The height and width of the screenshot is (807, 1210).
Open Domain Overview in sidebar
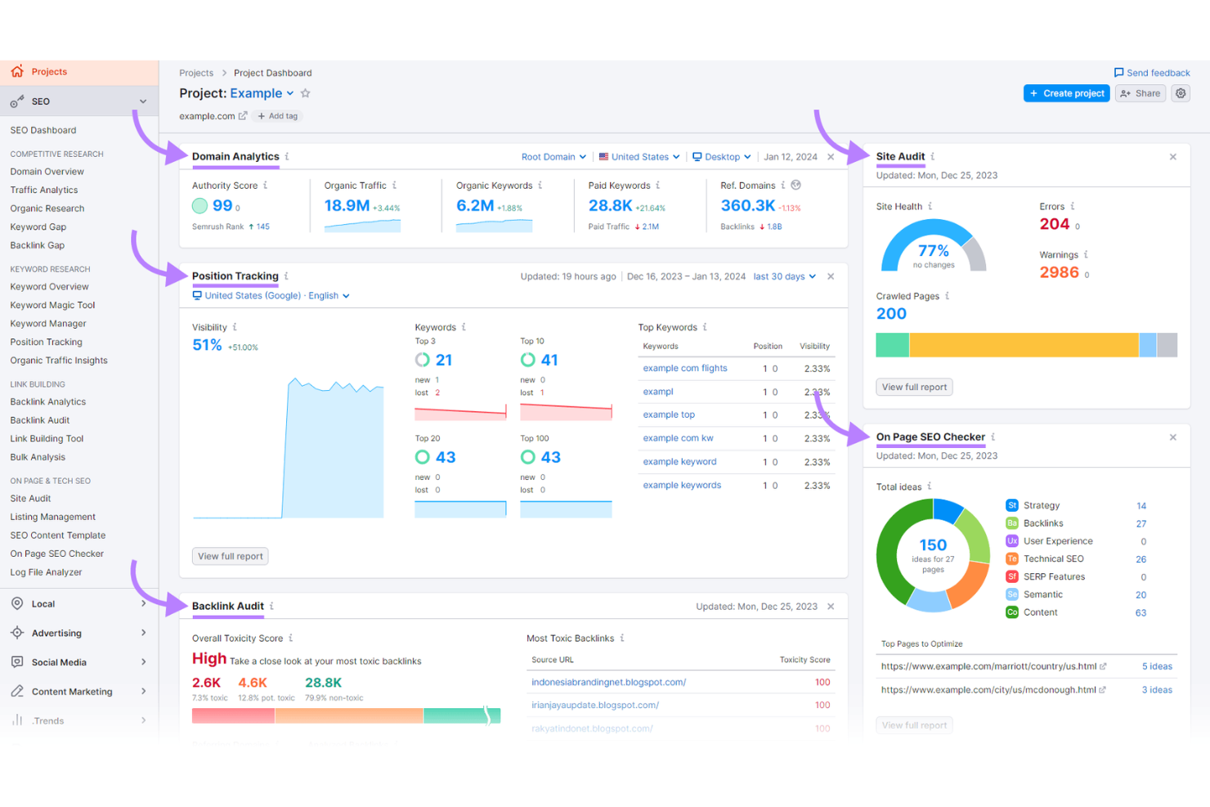[47, 172]
